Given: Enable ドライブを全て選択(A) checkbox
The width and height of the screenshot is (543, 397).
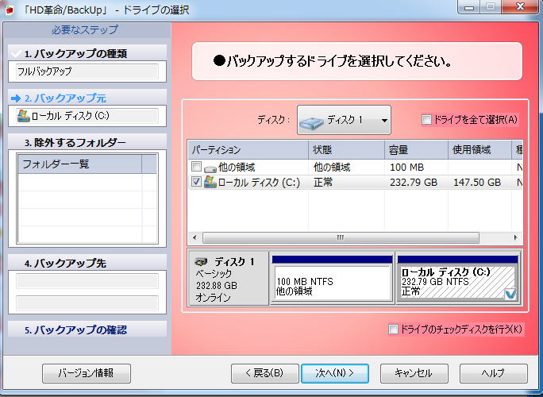Looking at the screenshot, I should tap(427, 120).
